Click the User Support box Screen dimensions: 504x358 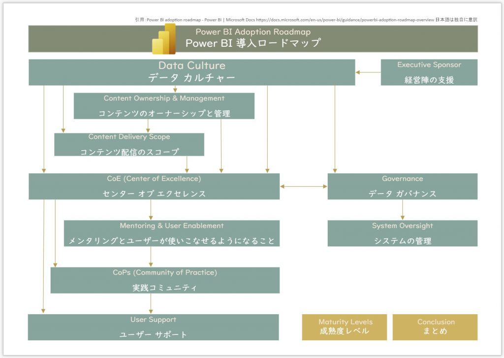click(154, 327)
